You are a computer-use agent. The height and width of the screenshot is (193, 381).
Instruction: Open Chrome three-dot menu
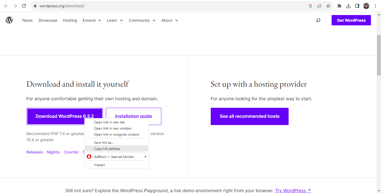(375, 6)
